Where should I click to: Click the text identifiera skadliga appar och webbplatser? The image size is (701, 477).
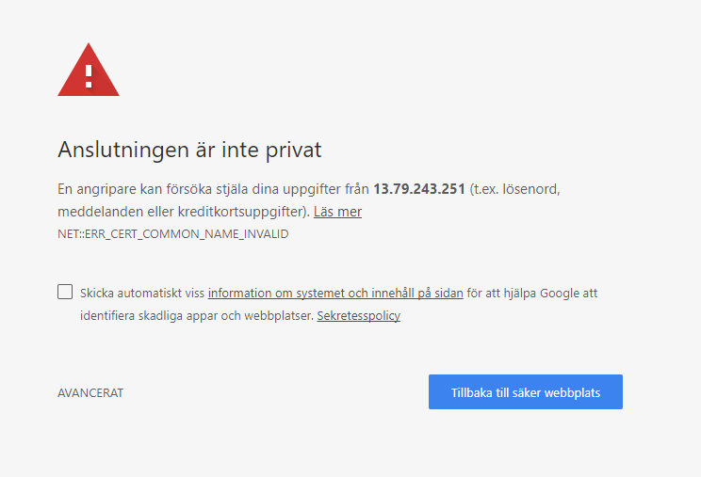pyautogui.click(x=196, y=315)
